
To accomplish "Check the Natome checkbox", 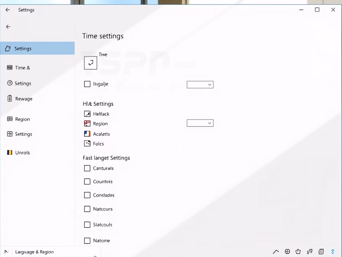I will click(x=87, y=241).
